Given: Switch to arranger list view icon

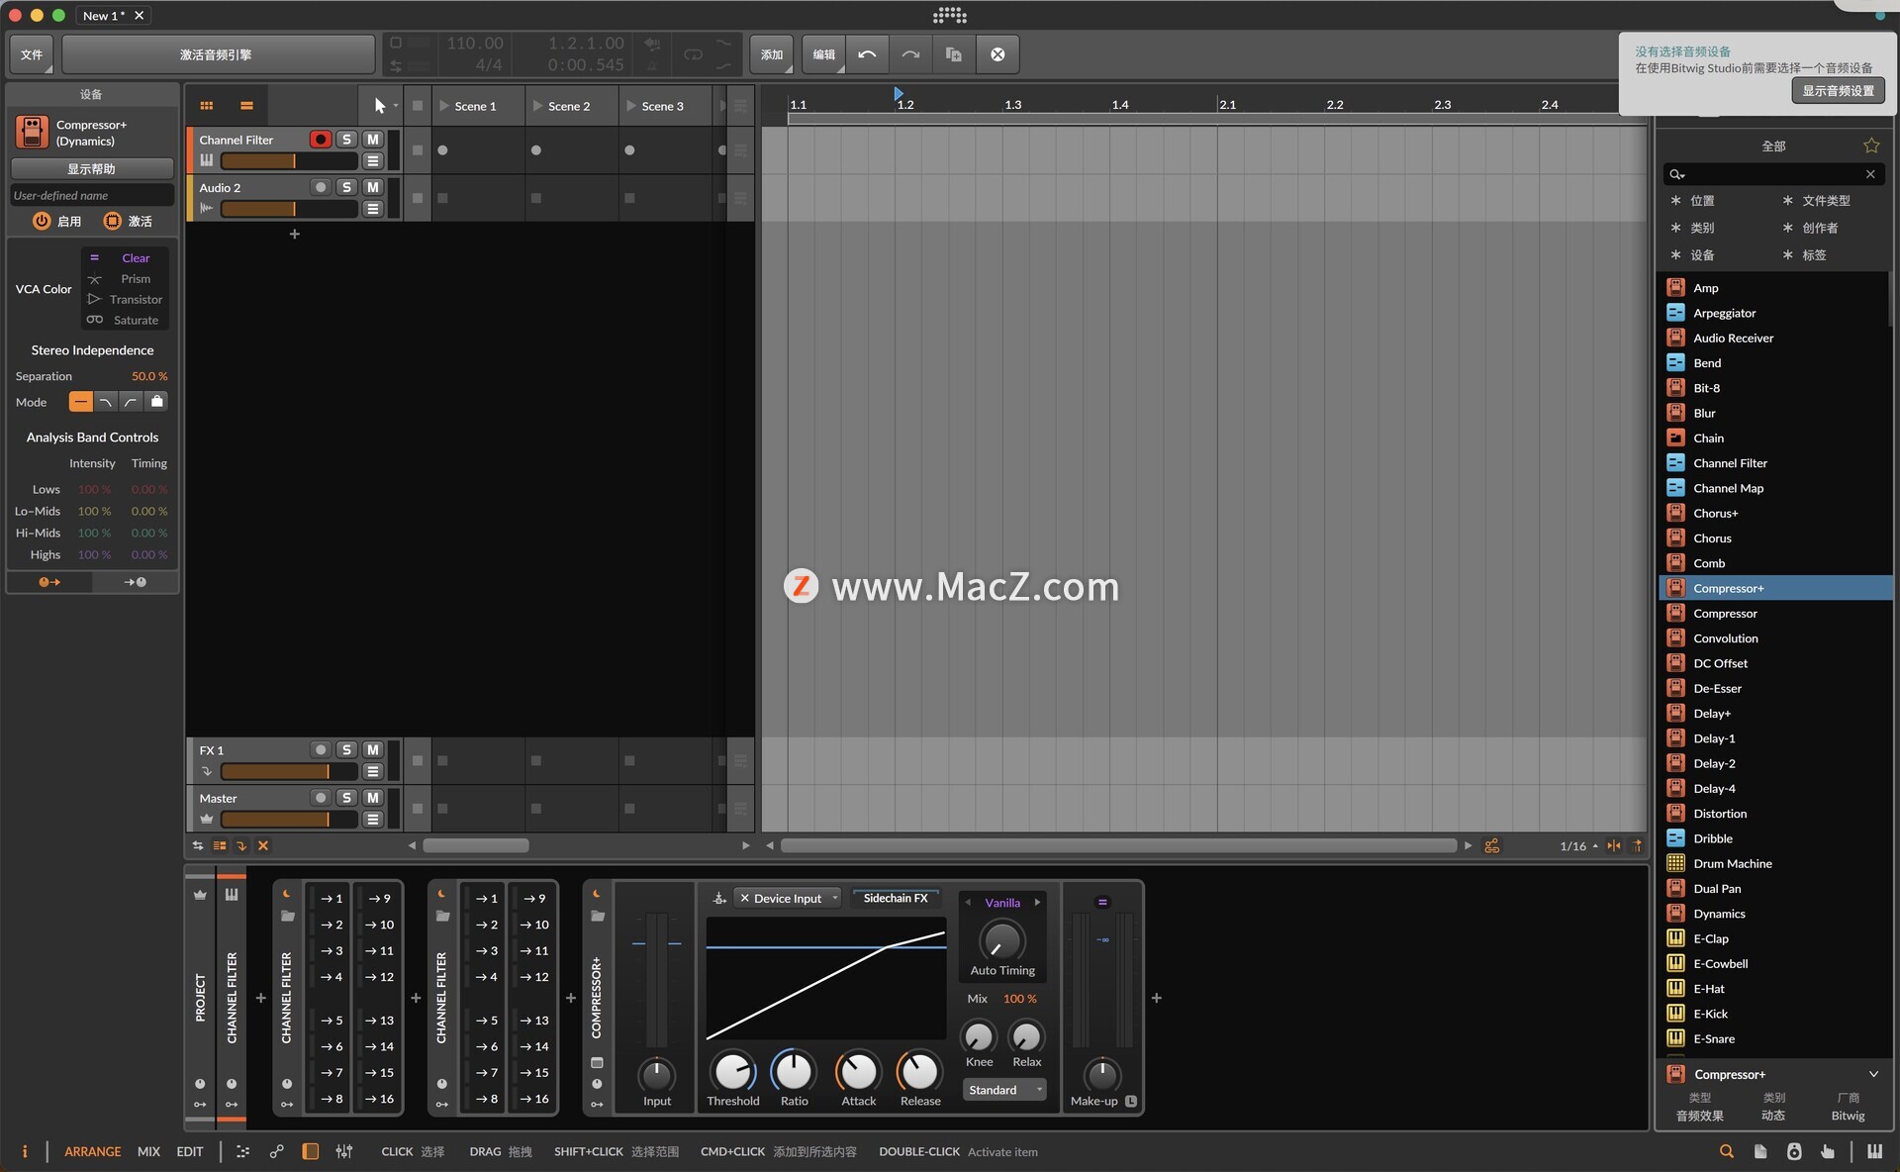Looking at the screenshot, I should coord(246,106).
